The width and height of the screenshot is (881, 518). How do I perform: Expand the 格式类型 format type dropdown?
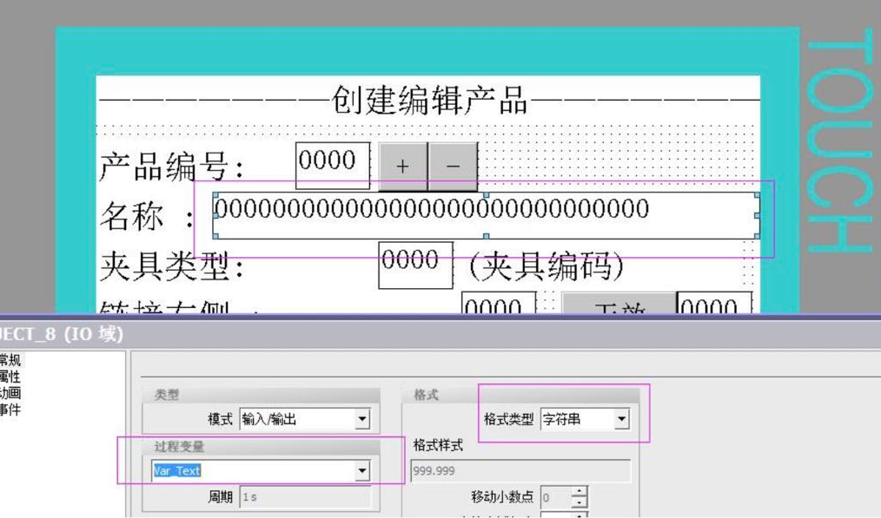[x=621, y=420]
